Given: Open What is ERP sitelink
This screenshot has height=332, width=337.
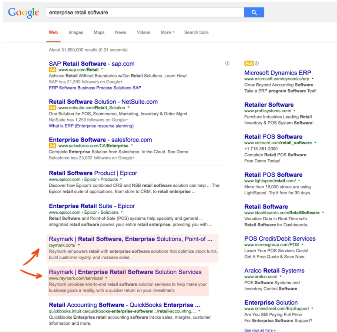Looking at the screenshot, I should tap(91, 126).
